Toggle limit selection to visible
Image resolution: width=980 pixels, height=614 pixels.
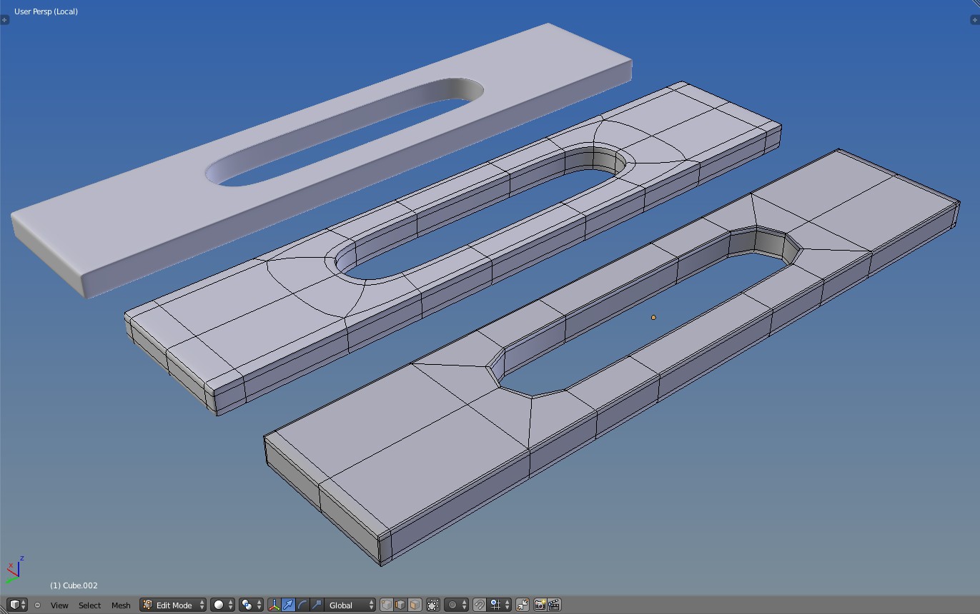pos(433,605)
